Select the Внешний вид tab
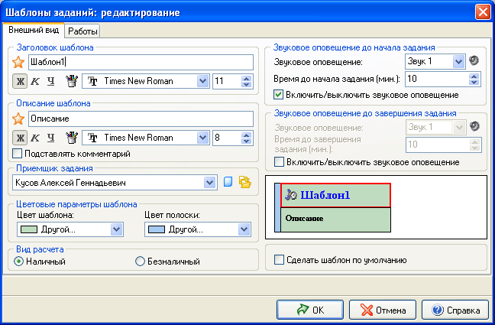This screenshot has width=495, height=325. coord(34,31)
